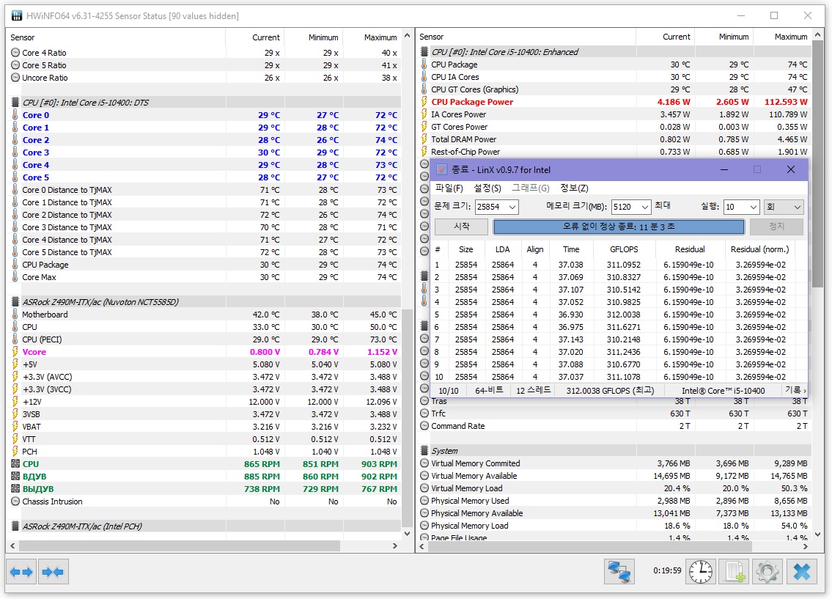
Task: Select the CPU Package Power row
Action: (614, 102)
